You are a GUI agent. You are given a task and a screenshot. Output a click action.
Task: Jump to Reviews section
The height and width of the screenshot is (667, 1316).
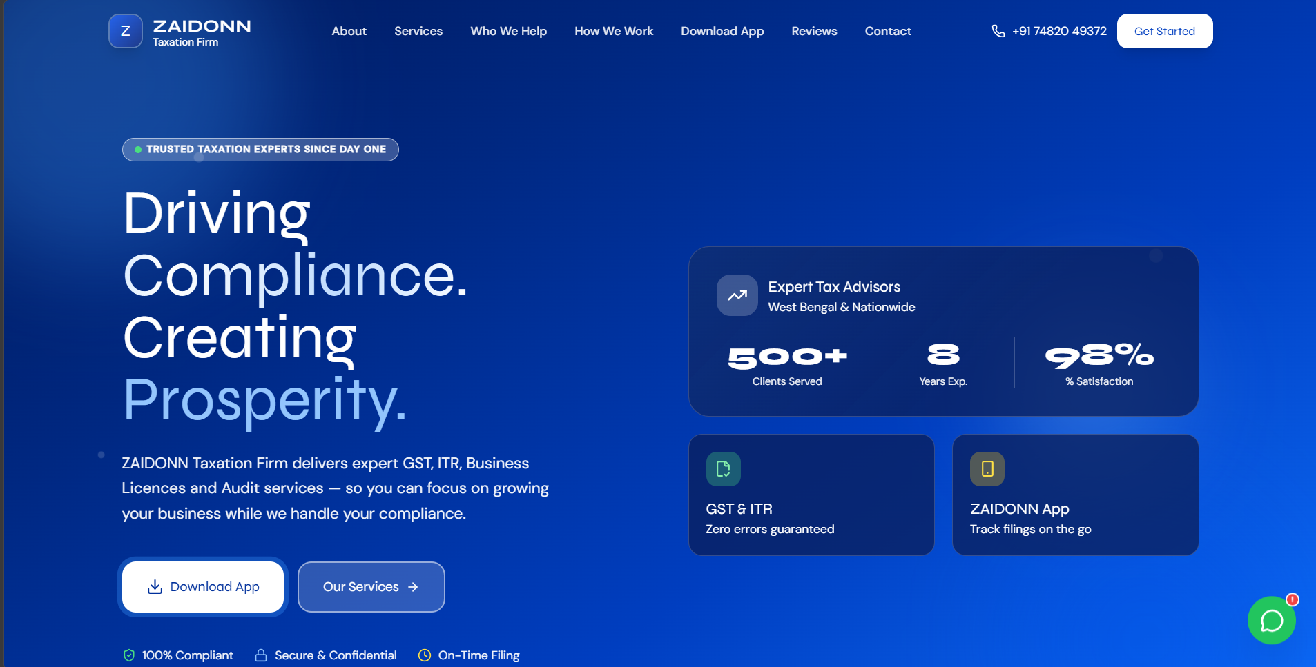coord(814,31)
